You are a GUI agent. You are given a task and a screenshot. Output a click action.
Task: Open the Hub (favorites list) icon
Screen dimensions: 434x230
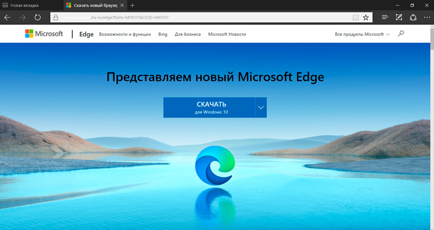385,17
